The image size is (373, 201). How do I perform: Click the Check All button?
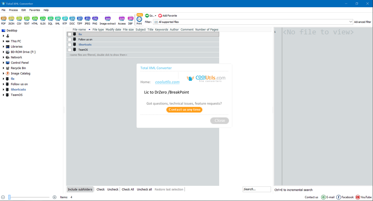point(128,189)
